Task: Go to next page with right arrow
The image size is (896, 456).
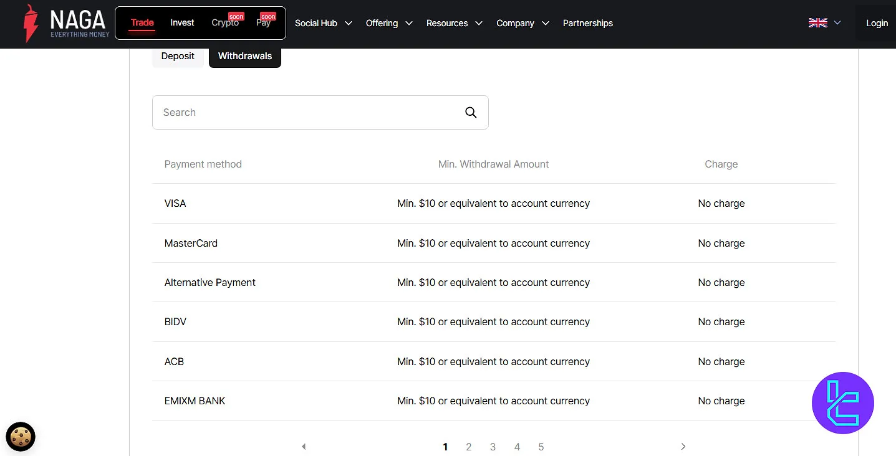Action: click(683, 447)
